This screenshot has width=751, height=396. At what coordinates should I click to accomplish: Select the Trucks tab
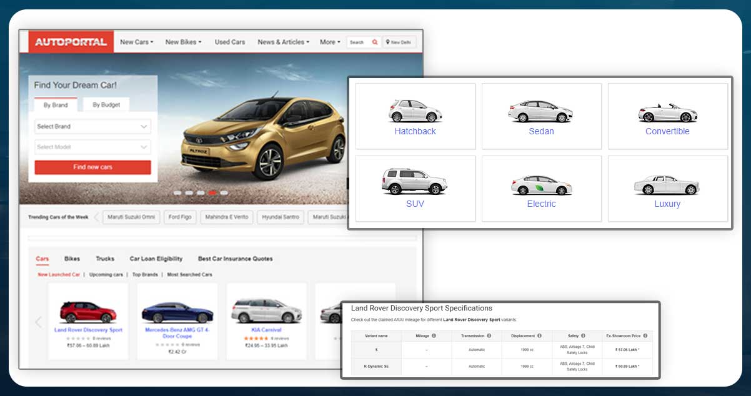tap(105, 259)
